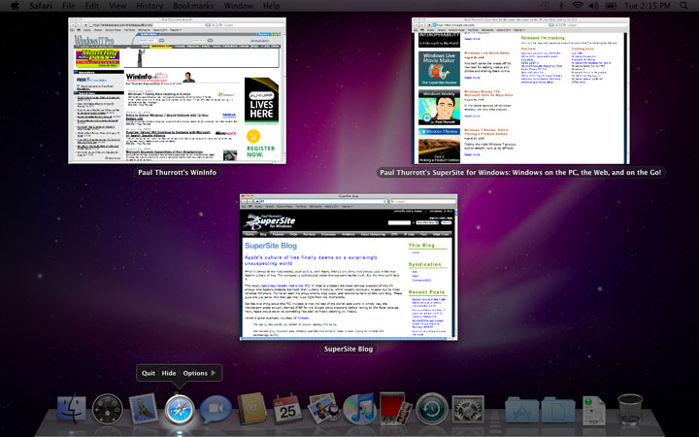Open the Apple menu
The height and width of the screenshot is (437, 699).
15,6
